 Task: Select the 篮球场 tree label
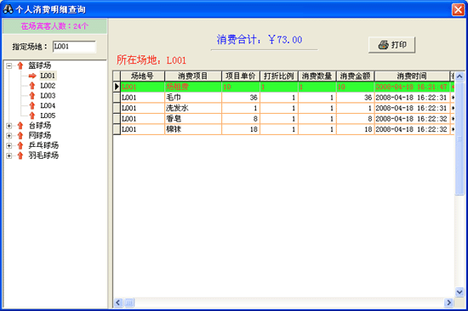click(40, 65)
